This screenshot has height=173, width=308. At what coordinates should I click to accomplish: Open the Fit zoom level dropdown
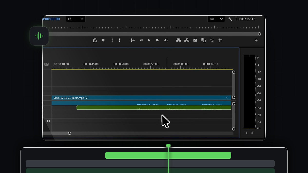76,19
